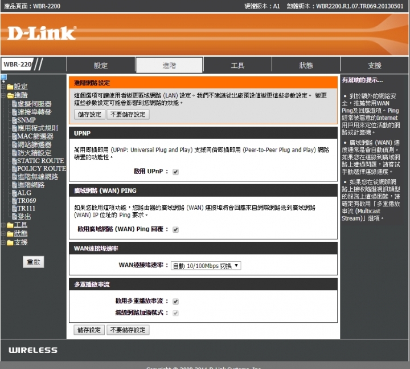Open the 狀態 tab
Screen dimensions: 410x369
click(306, 65)
